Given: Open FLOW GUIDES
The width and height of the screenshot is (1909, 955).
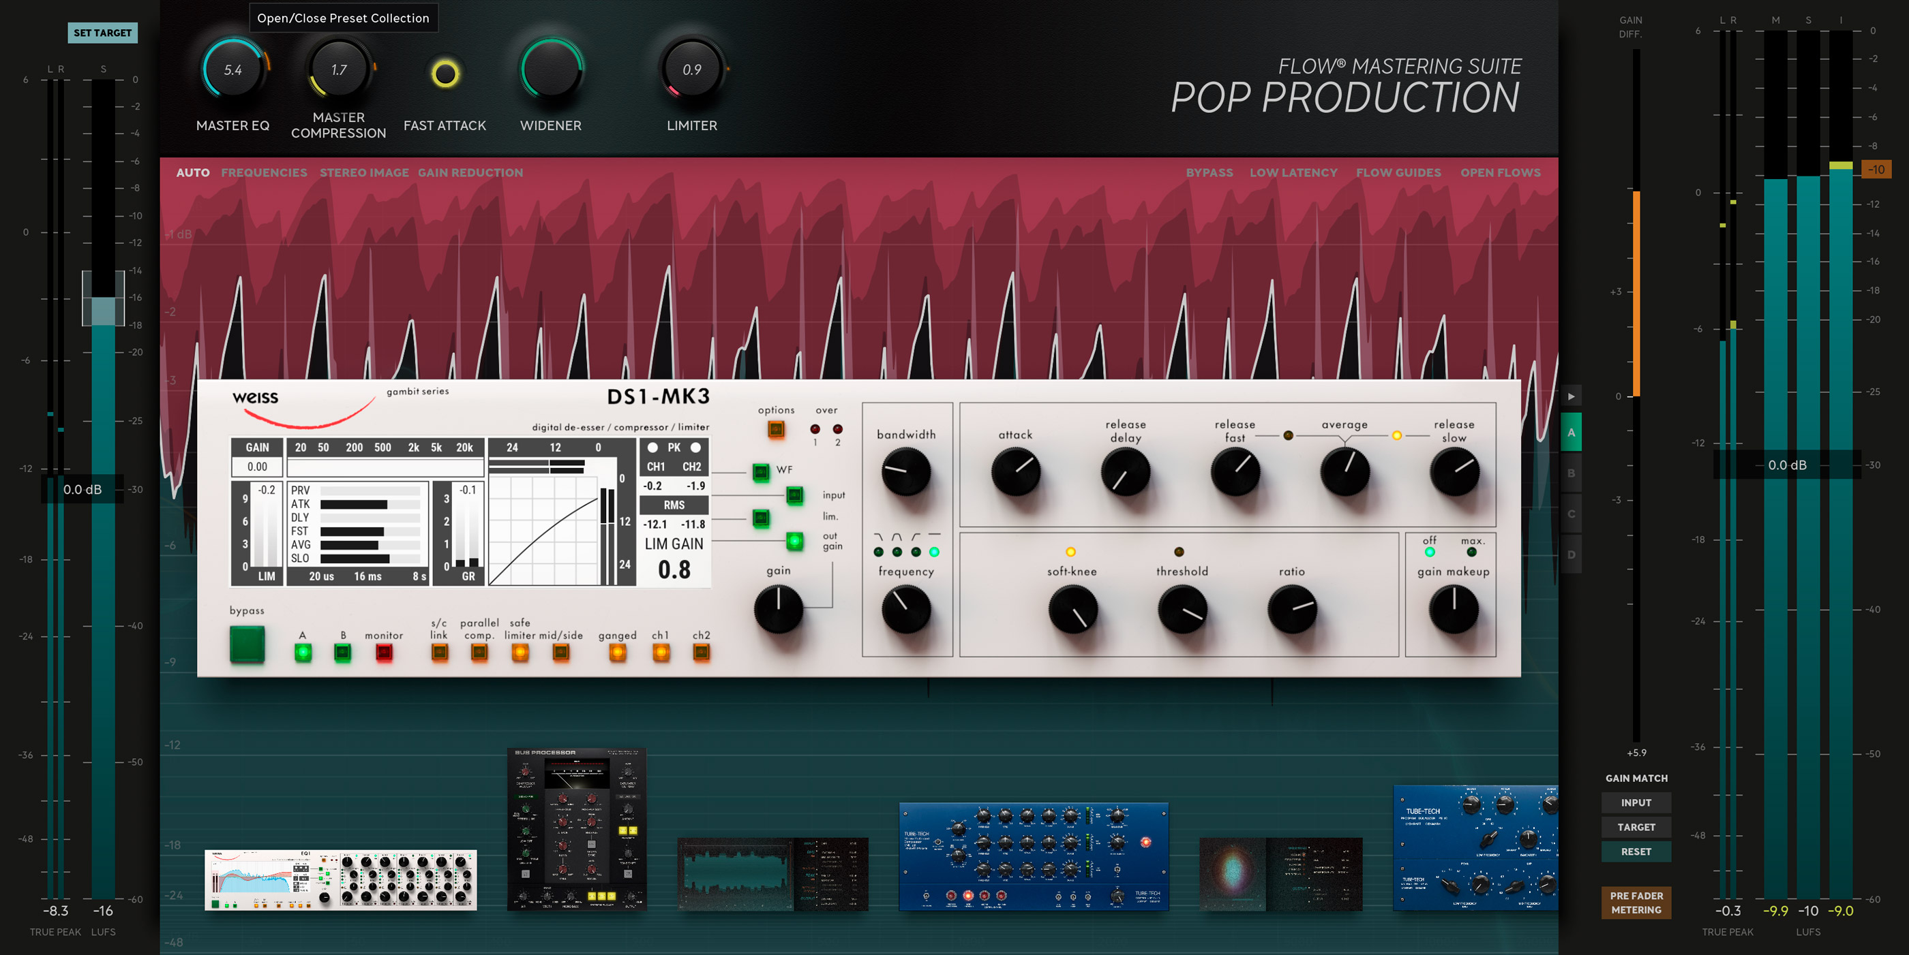Looking at the screenshot, I should point(1398,172).
